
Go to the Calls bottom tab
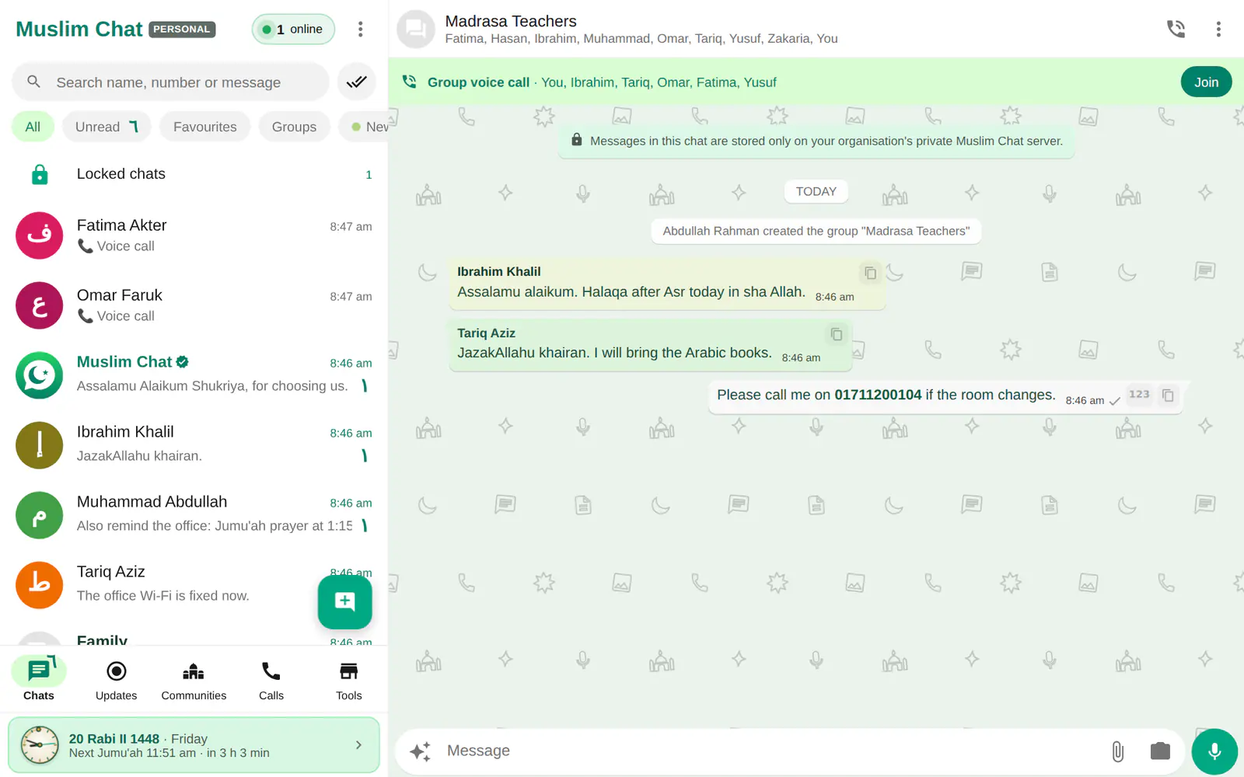[271, 679]
